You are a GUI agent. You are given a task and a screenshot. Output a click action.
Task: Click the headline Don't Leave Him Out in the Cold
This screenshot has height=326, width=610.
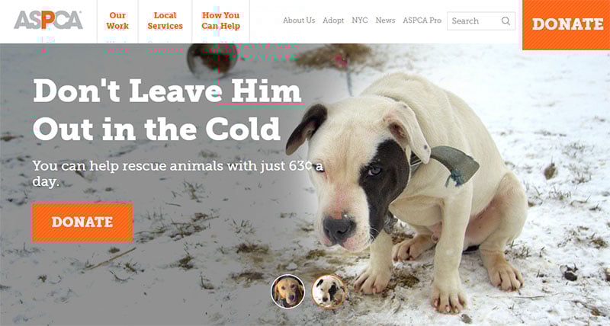(167, 110)
